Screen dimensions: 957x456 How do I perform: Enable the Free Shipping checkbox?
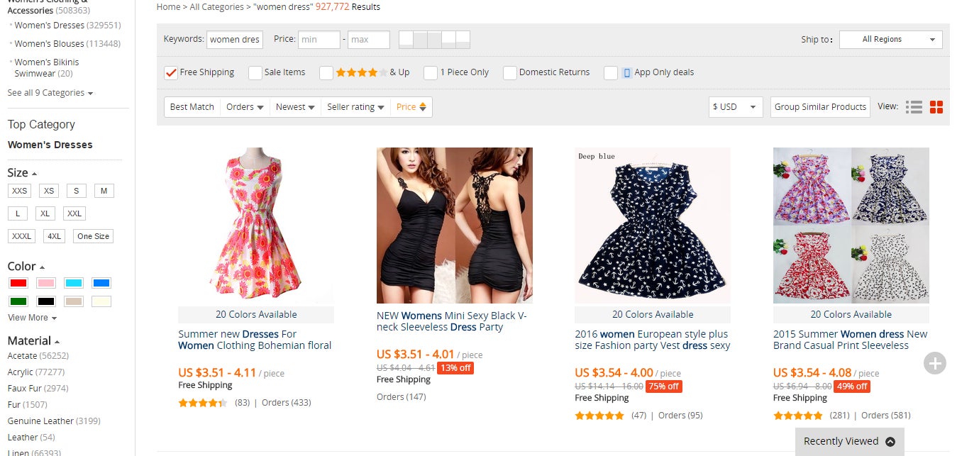pos(171,72)
